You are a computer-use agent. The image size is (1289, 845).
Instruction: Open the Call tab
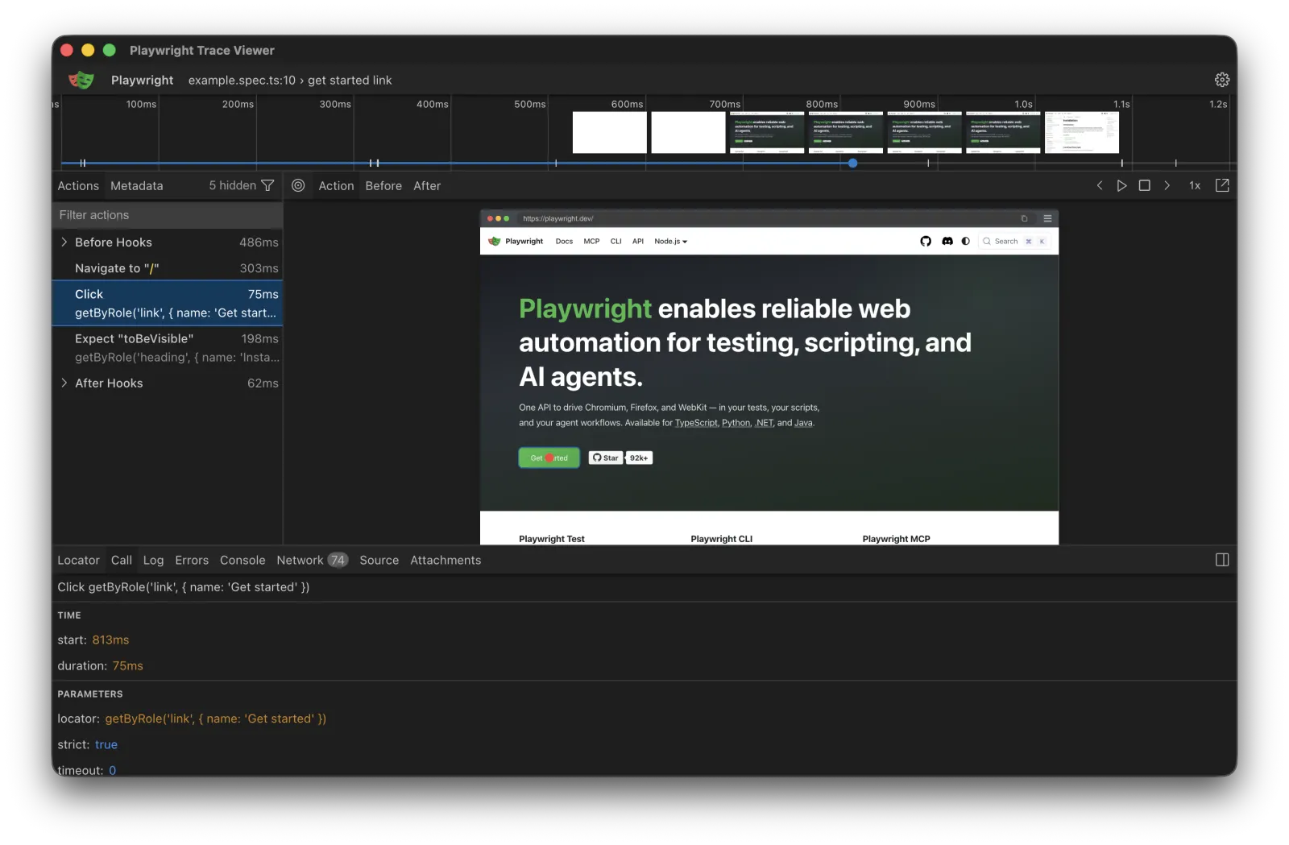[122, 560]
